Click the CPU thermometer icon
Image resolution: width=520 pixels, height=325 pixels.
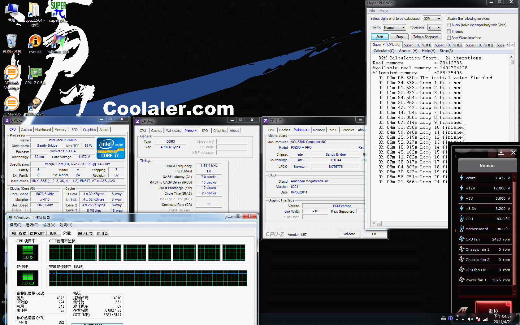461,219
